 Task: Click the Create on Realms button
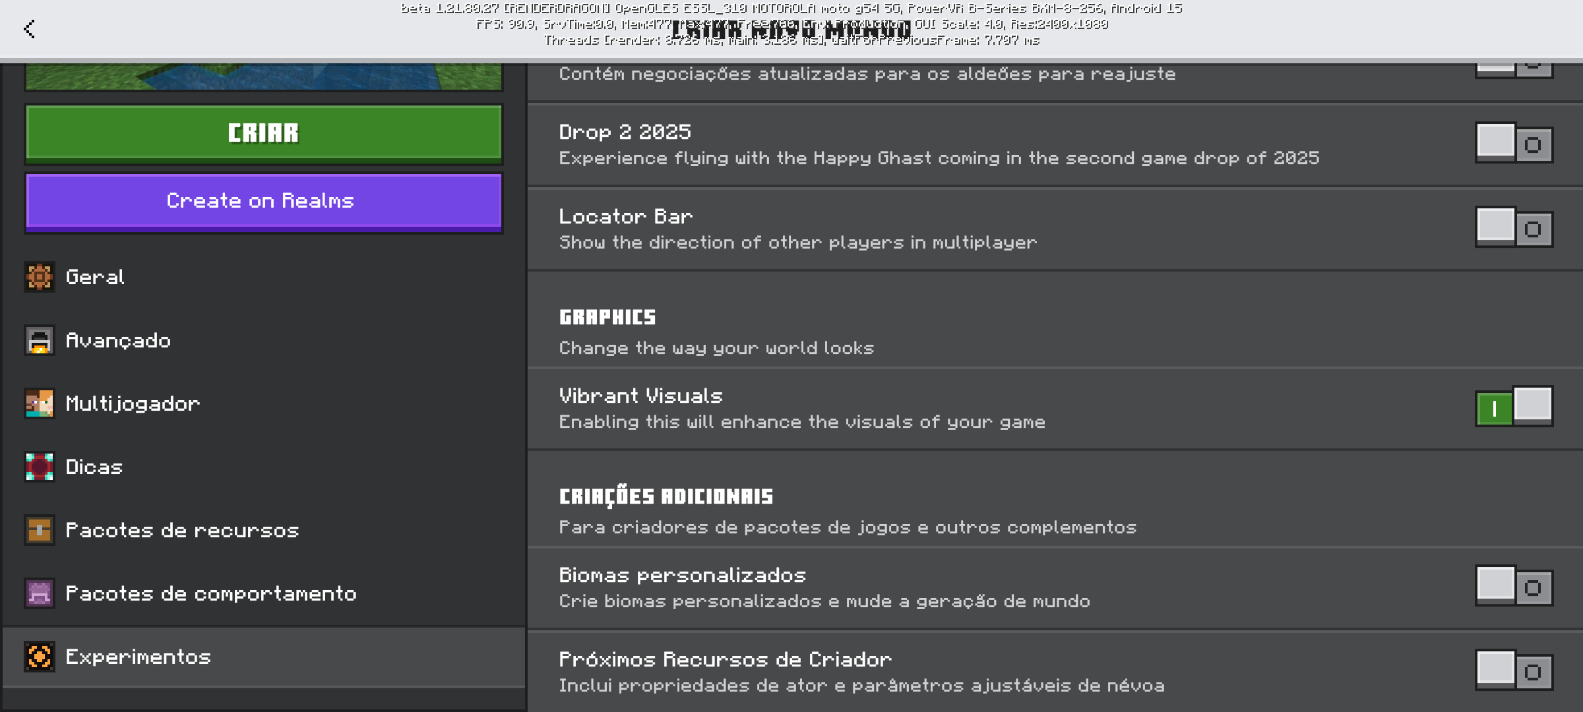pyautogui.click(x=264, y=201)
